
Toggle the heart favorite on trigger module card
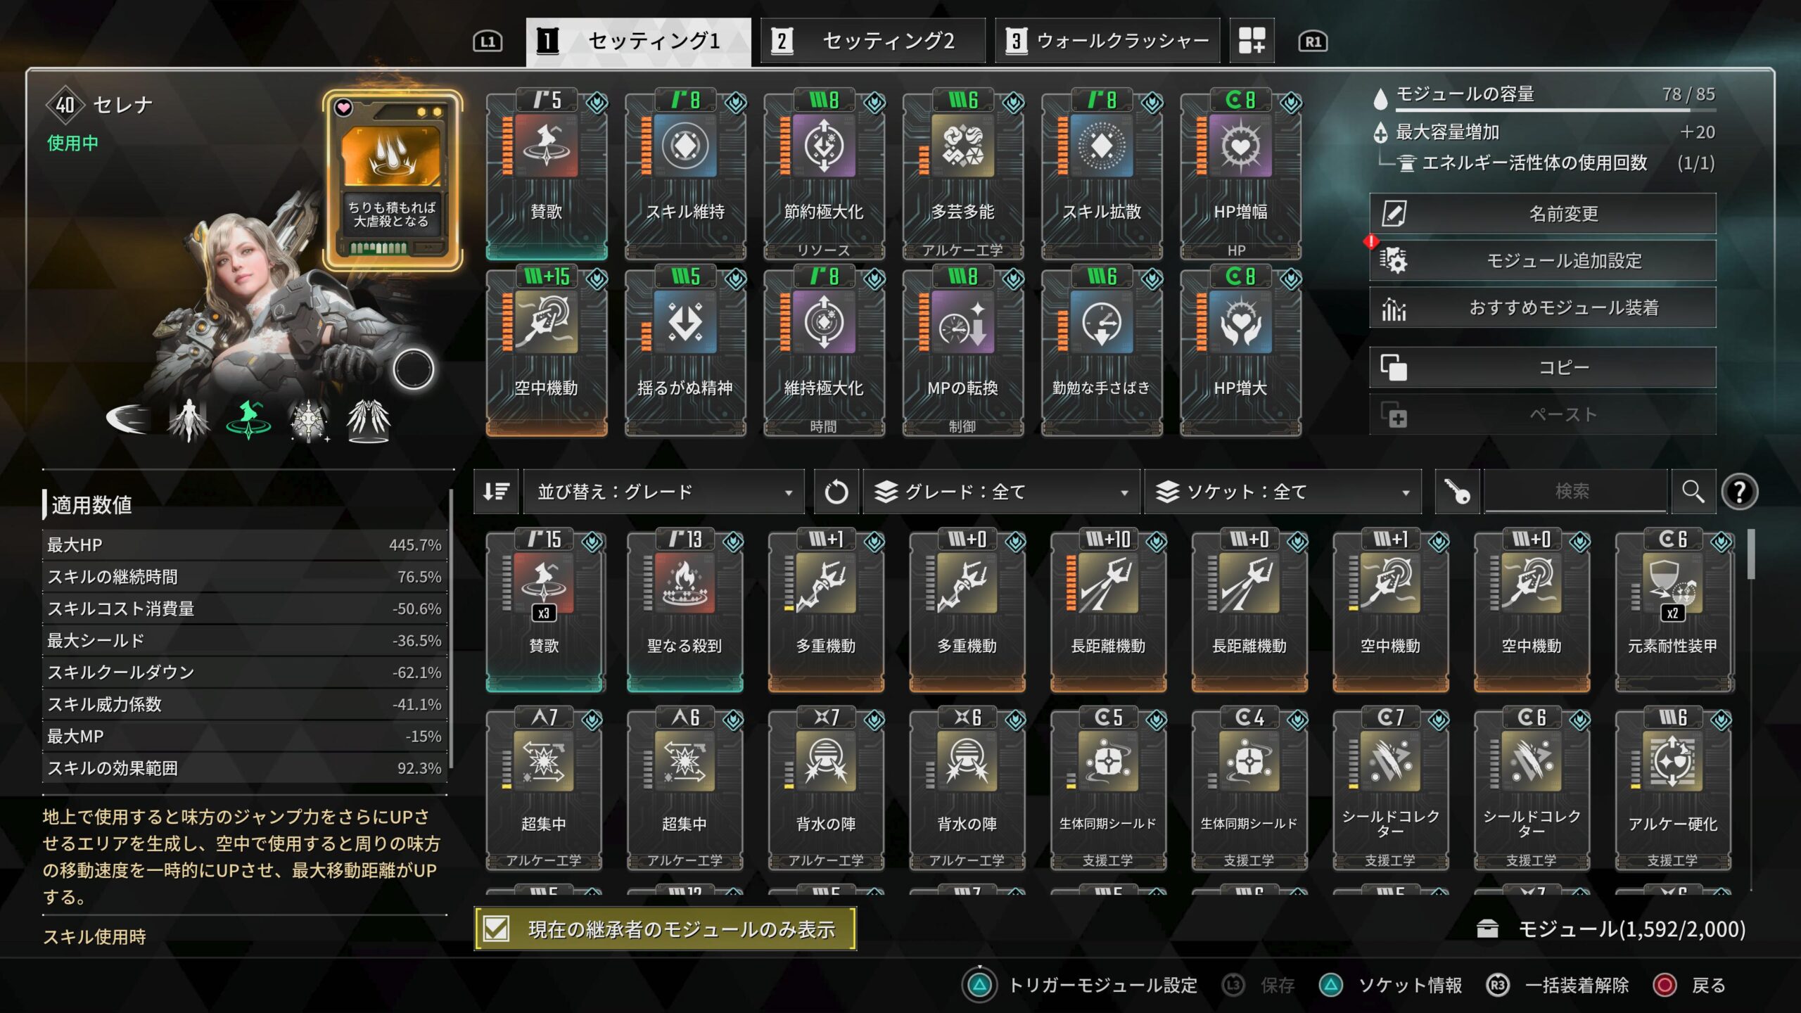point(343,108)
